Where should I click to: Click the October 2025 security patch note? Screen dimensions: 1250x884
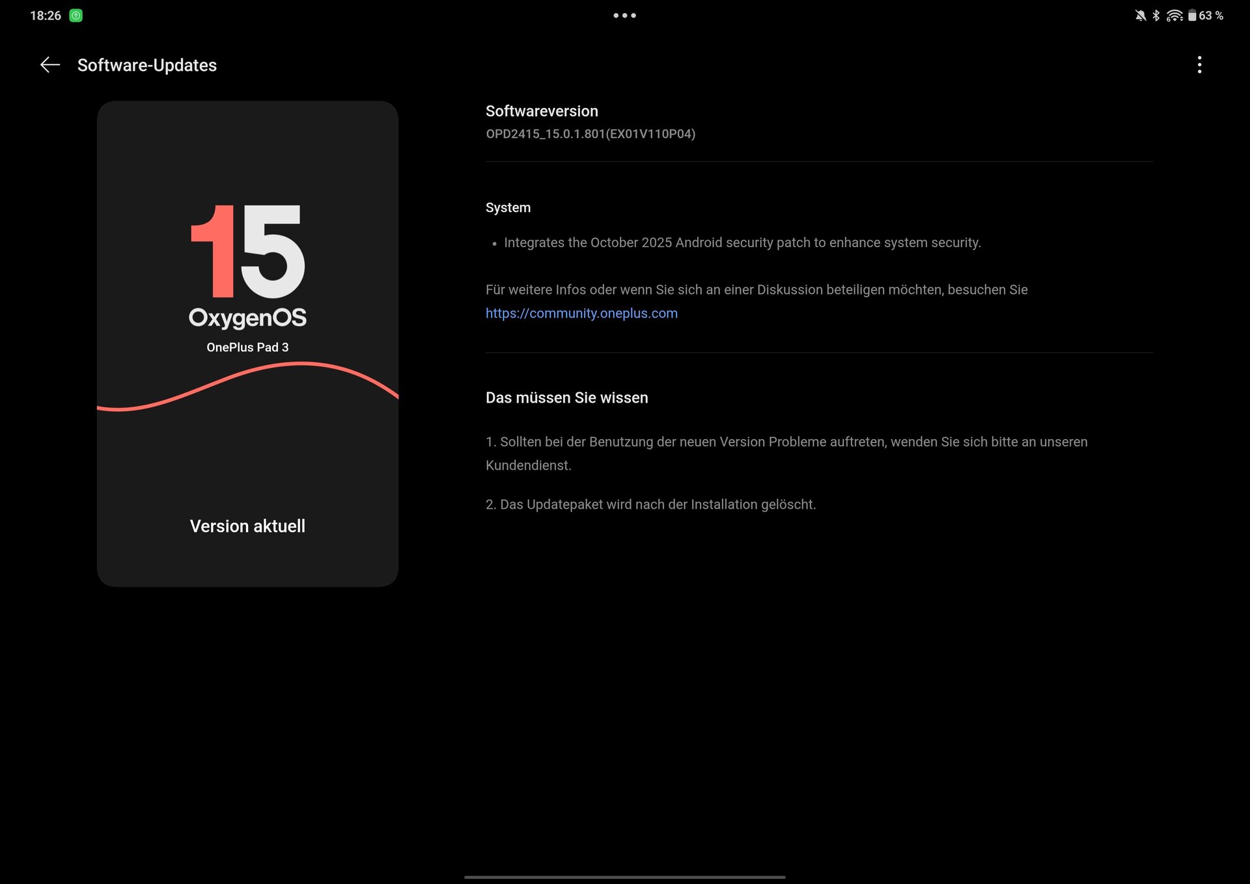point(742,243)
